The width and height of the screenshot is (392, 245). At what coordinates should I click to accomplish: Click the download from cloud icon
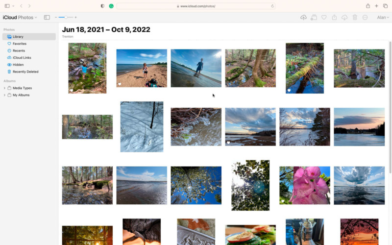tap(344, 18)
